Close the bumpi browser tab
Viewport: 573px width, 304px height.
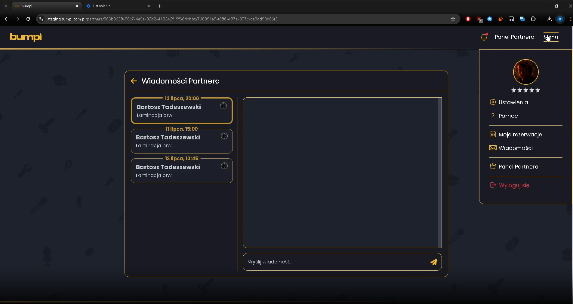[77, 6]
